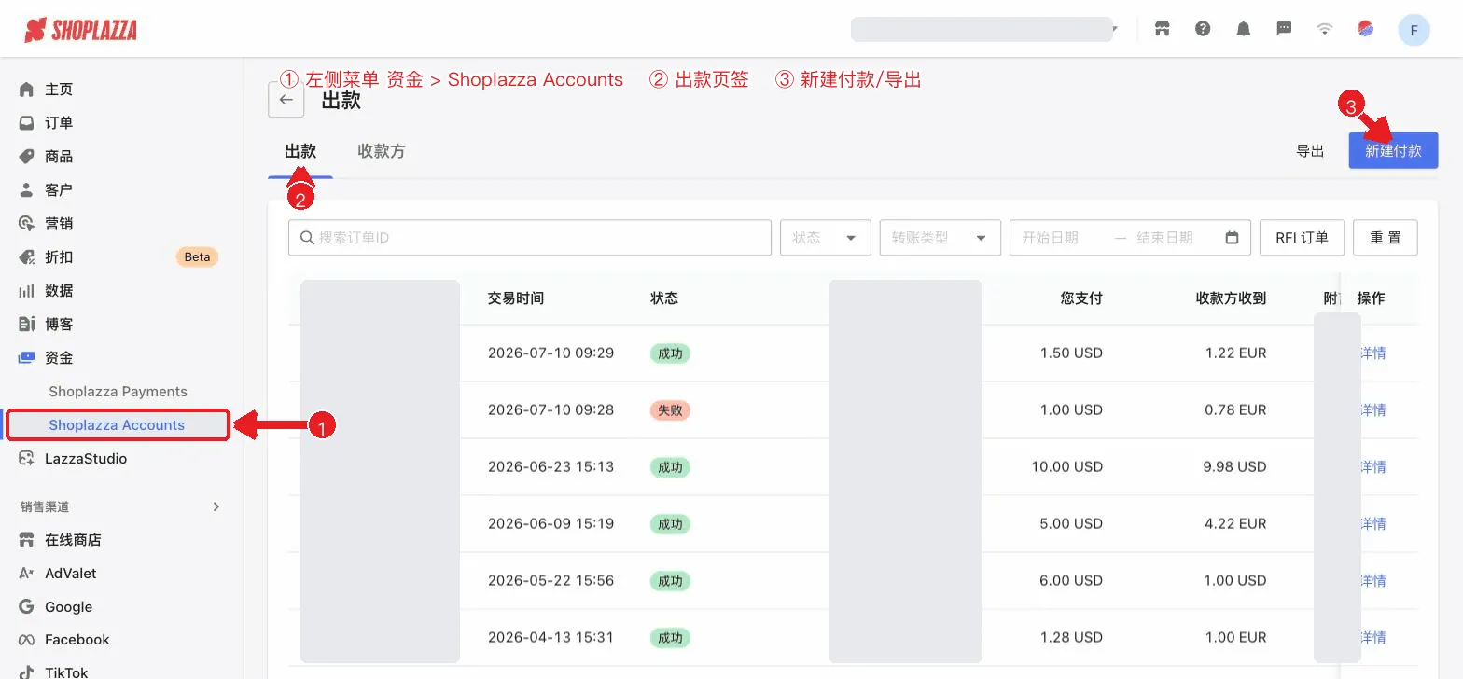Select the date 2026-07-10 09:28
1463x679 pixels.
(x=550, y=410)
